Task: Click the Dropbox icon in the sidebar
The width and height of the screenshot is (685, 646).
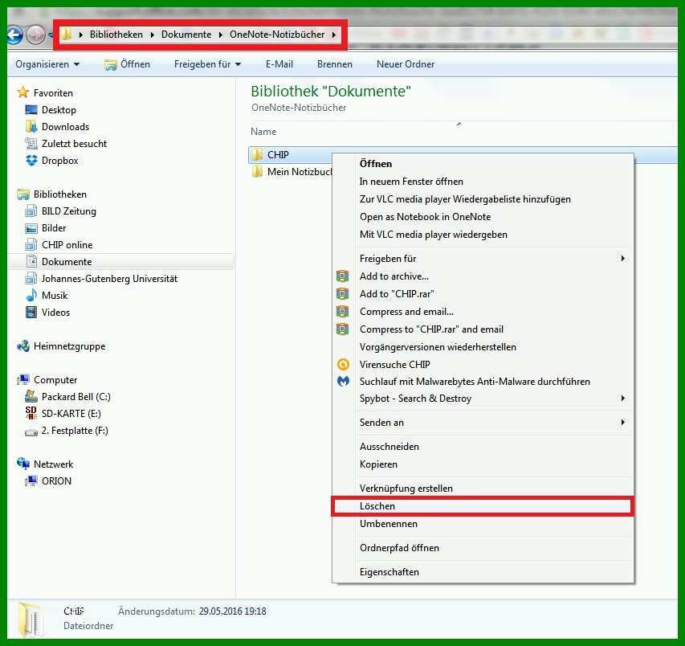Action: point(31,161)
